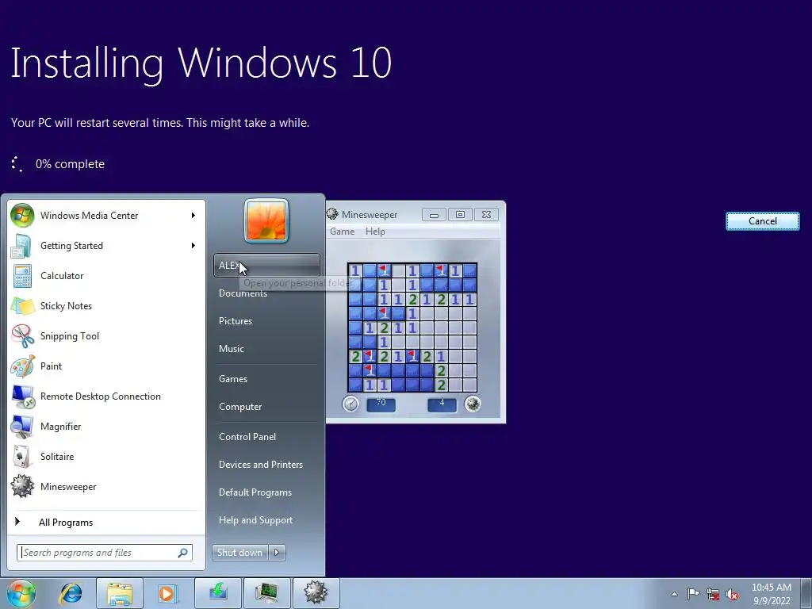Image resolution: width=812 pixels, height=609 pixels.
Task: Expand Windows Media Center jump list arrow
Action: coord(193,216)
